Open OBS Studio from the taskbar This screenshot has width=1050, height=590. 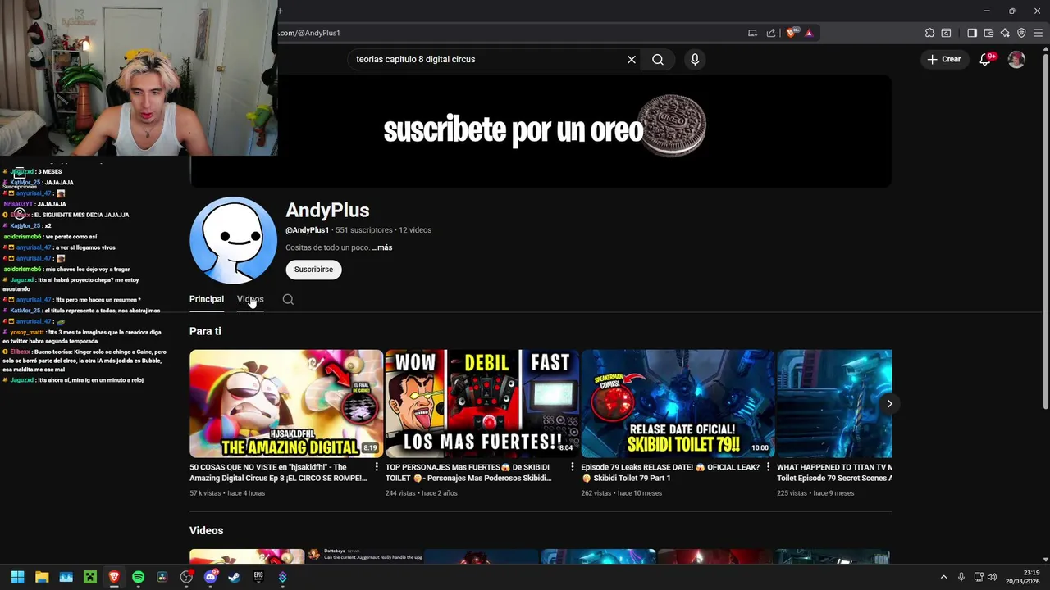click(186, 577)
